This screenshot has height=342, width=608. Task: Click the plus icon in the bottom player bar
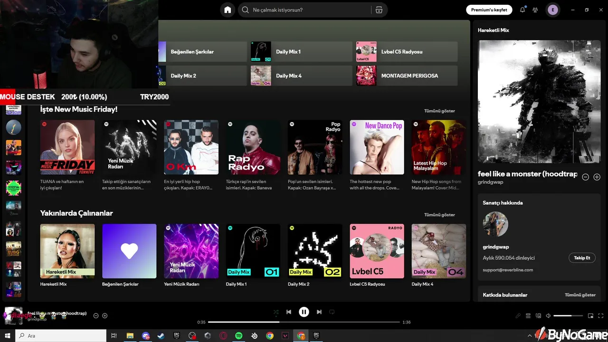(x=105, y=316)
